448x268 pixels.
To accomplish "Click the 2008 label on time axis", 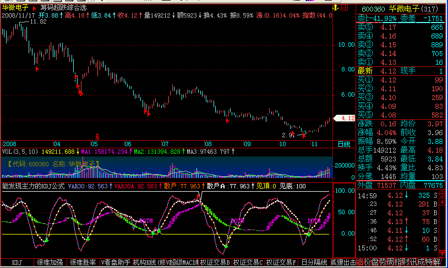I will click(9, 144).
